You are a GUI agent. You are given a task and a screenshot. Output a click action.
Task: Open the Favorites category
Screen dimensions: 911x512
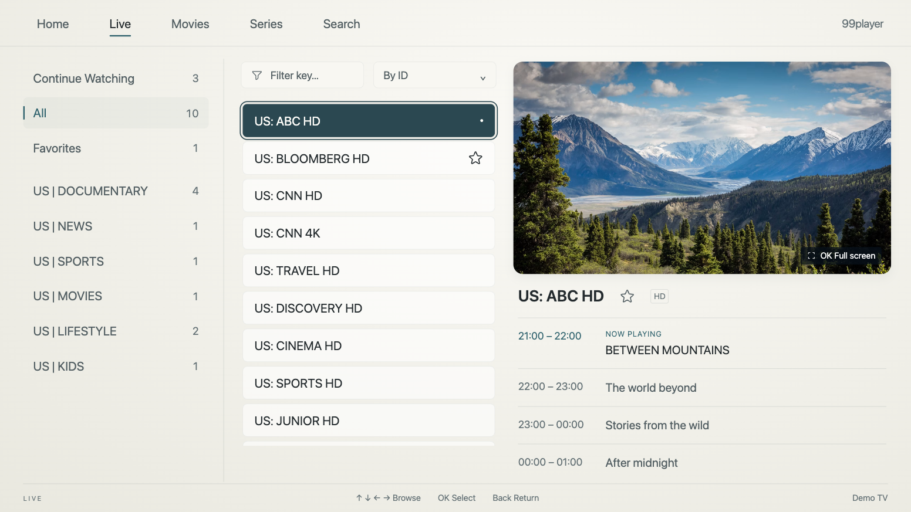click(116, 148)
